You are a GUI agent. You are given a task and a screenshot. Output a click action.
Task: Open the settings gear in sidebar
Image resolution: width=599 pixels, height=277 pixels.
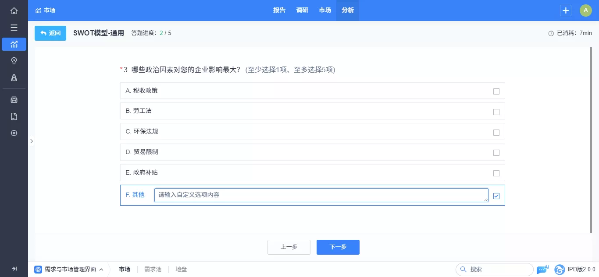pyautogui.click(x=14, y=133)
